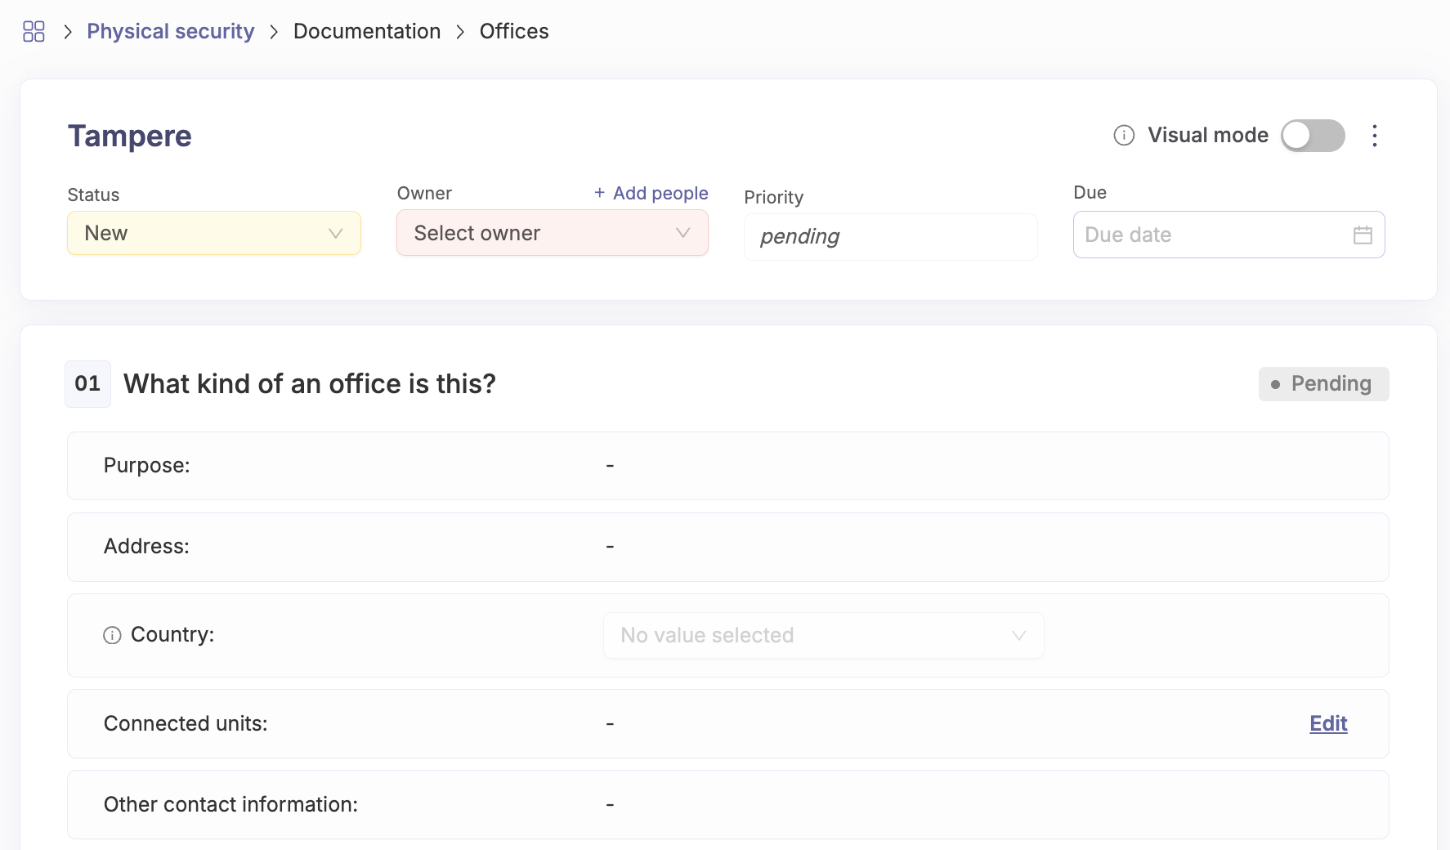Open Documentation breadcrumb
Viewport: 1450px width, 850px height.
pyautogui.click(x=367, y=31)
